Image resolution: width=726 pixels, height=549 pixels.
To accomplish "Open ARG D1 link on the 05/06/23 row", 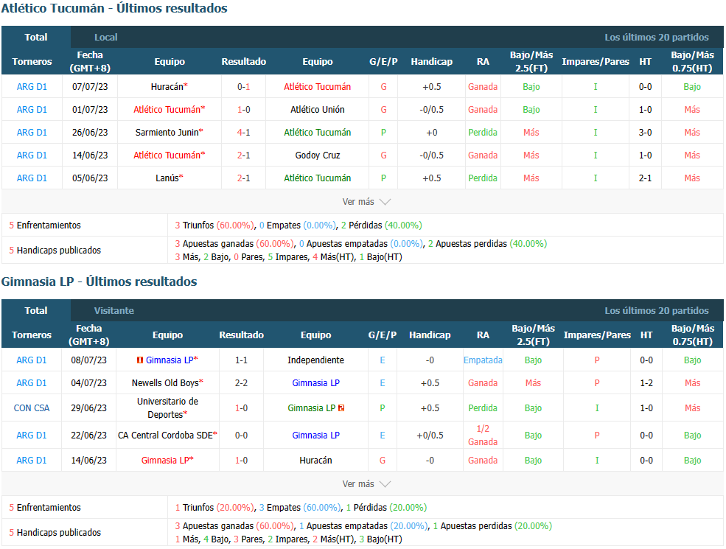I will [32, 178].
